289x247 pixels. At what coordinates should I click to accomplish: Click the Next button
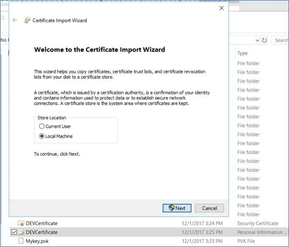point(177,208)
